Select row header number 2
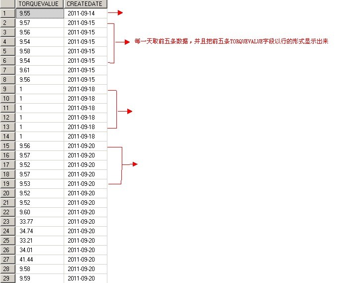Screen dimensions: 354x283 click(x=7, y=23)
